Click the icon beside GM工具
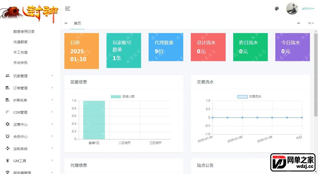This screenshot has height=174, width=318. coord(8,161)
